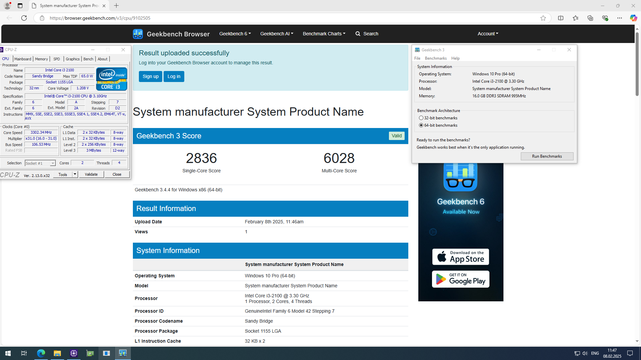This screenshot has height=360, width=641.
Task: Open Task View on taskbar
Action: coord(24,353)
